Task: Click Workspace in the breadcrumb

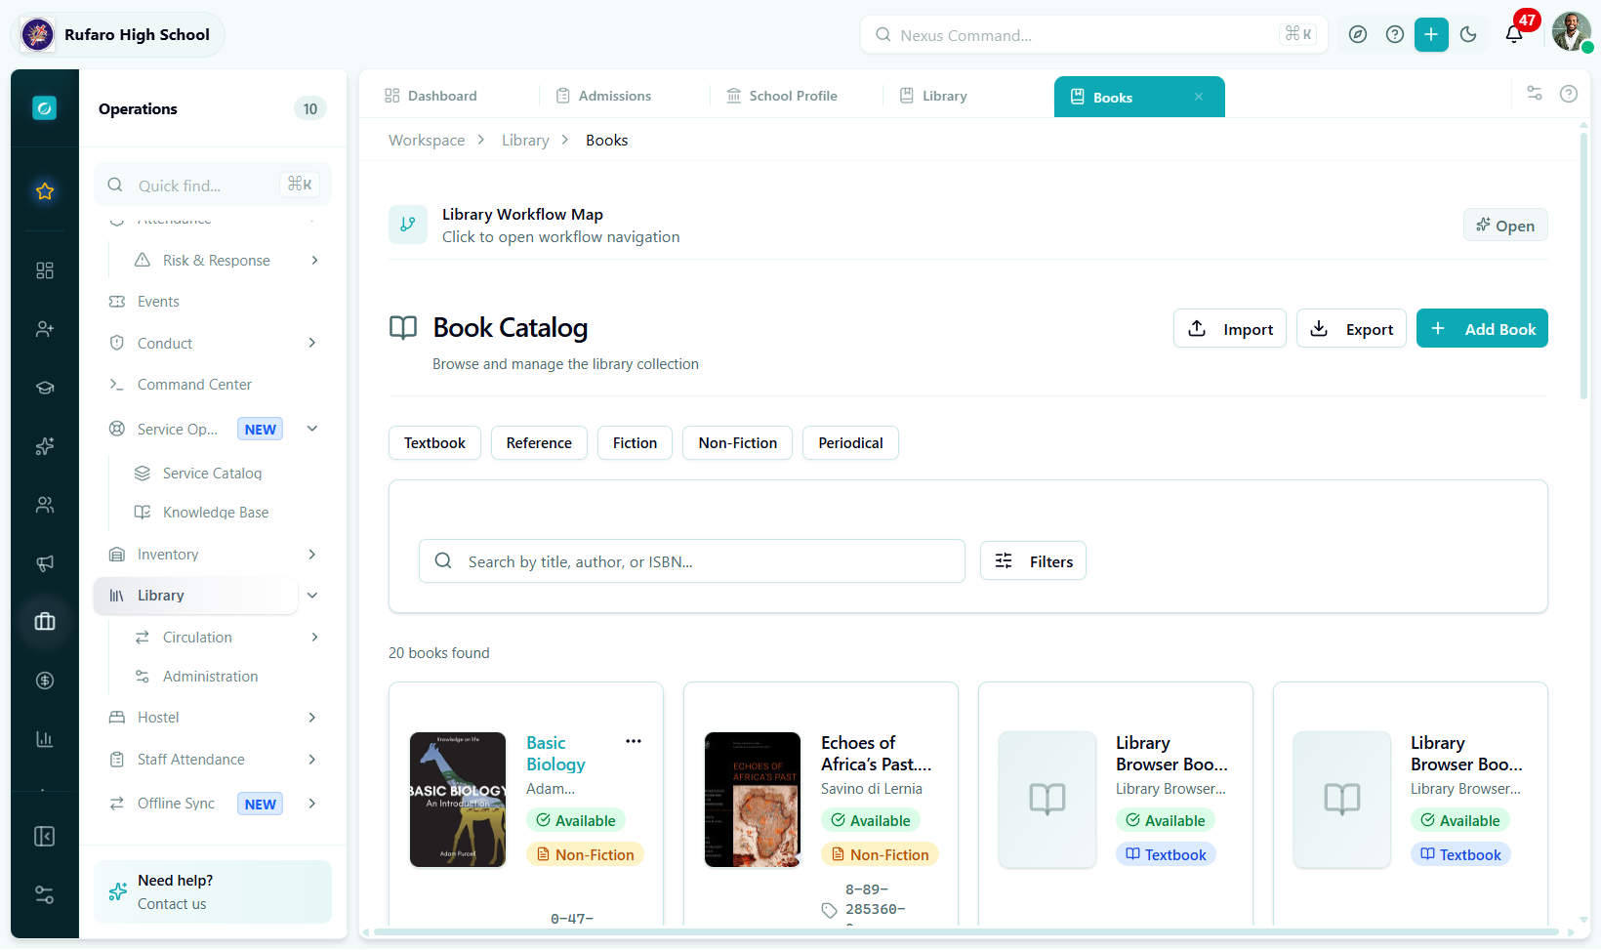Action: (x=427, y=141)
